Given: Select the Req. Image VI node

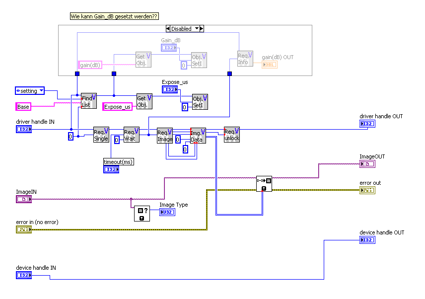Looking at the screenshot, I should coord(165,136).
